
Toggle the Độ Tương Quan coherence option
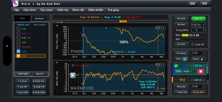[73, 65]
